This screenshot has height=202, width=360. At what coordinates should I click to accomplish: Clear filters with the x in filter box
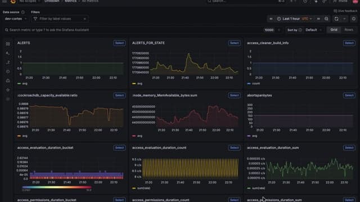84,19
